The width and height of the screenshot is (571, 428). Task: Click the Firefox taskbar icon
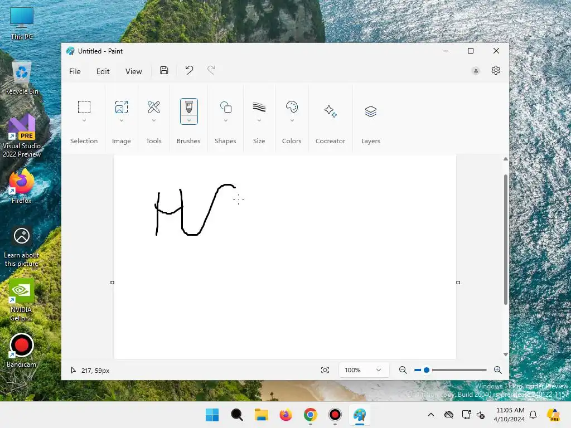tap(286, 415)
